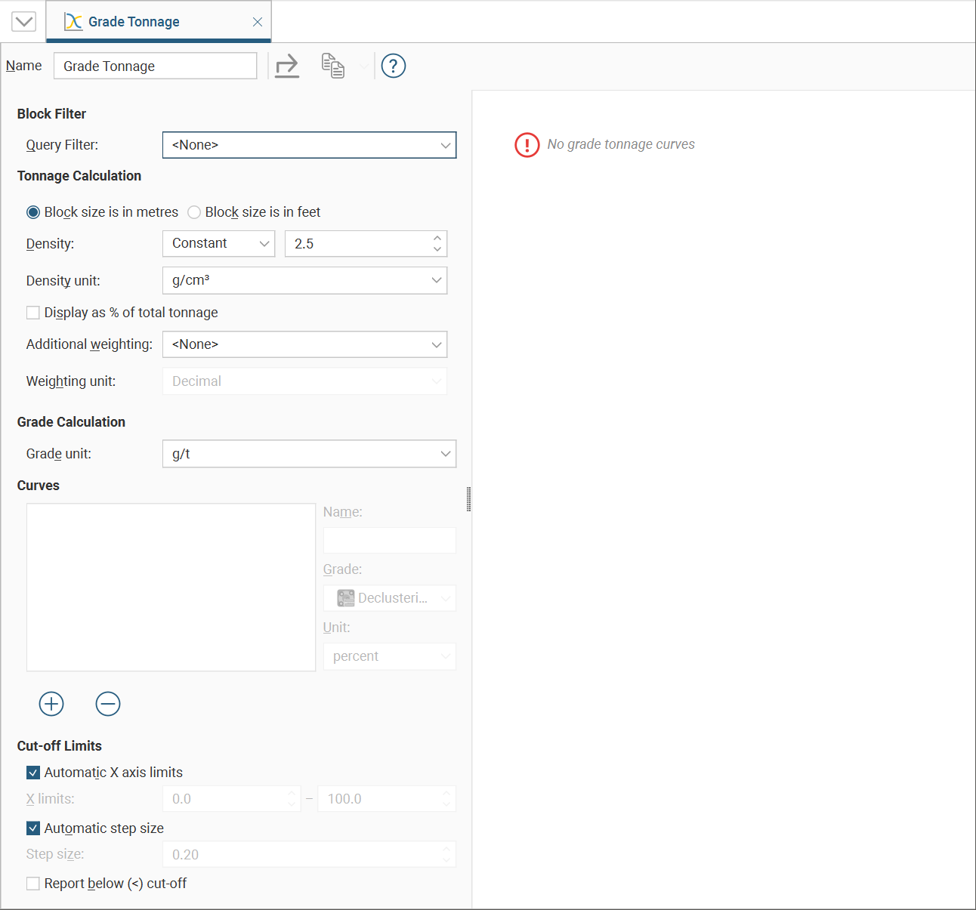Viewport: 976px width, 910px height.
Task: Add a new curve with plus icon
Action: coord(51,704)
